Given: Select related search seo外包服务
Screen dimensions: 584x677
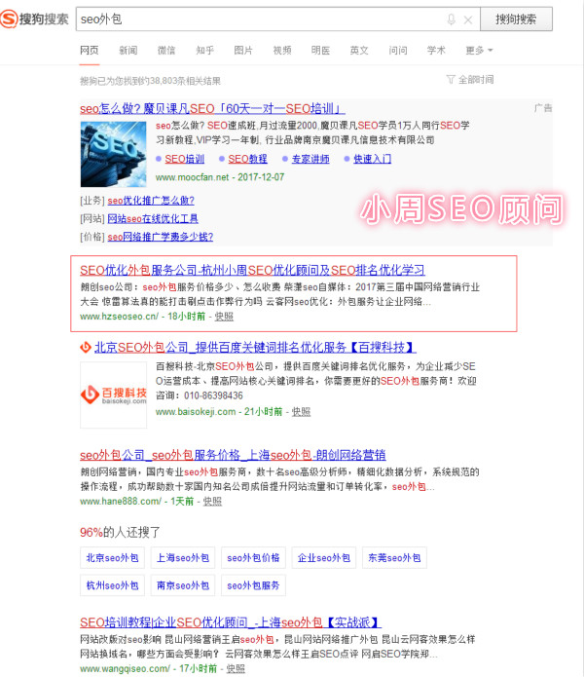Looking at the screenshot, I should click(253, 585).
